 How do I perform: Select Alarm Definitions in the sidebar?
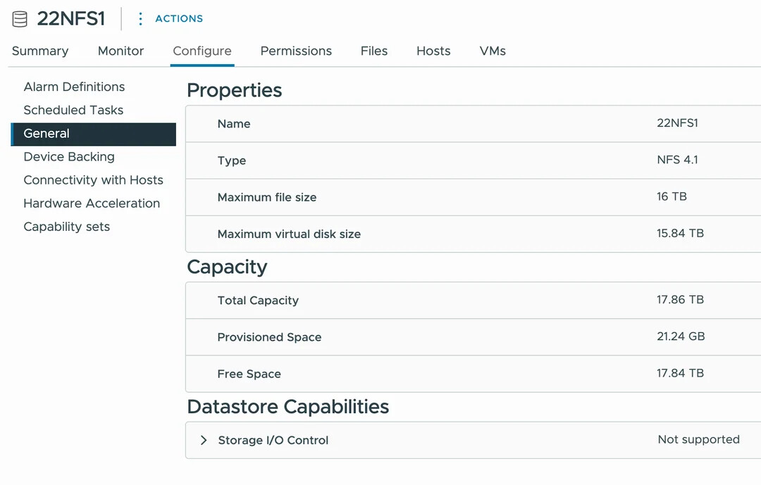pyautogui.click(x=74, y=87)
